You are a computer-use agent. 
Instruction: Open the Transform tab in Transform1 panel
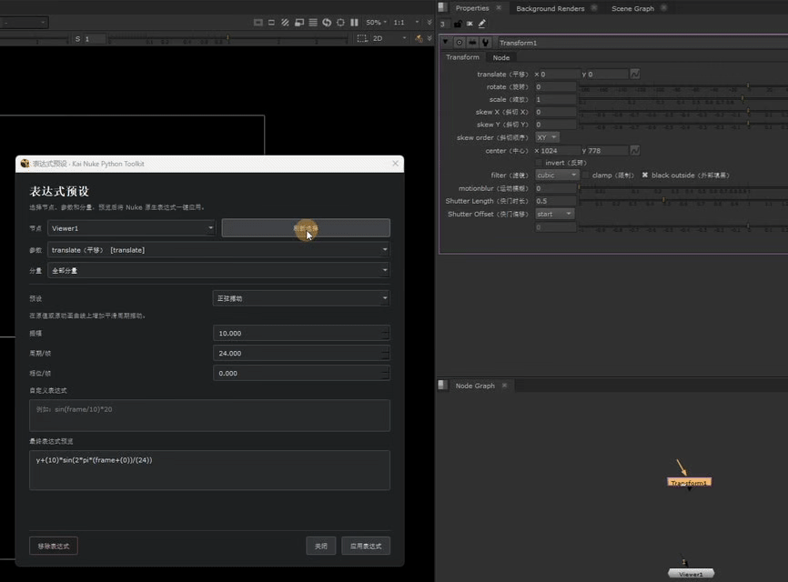tap(462, 57)
